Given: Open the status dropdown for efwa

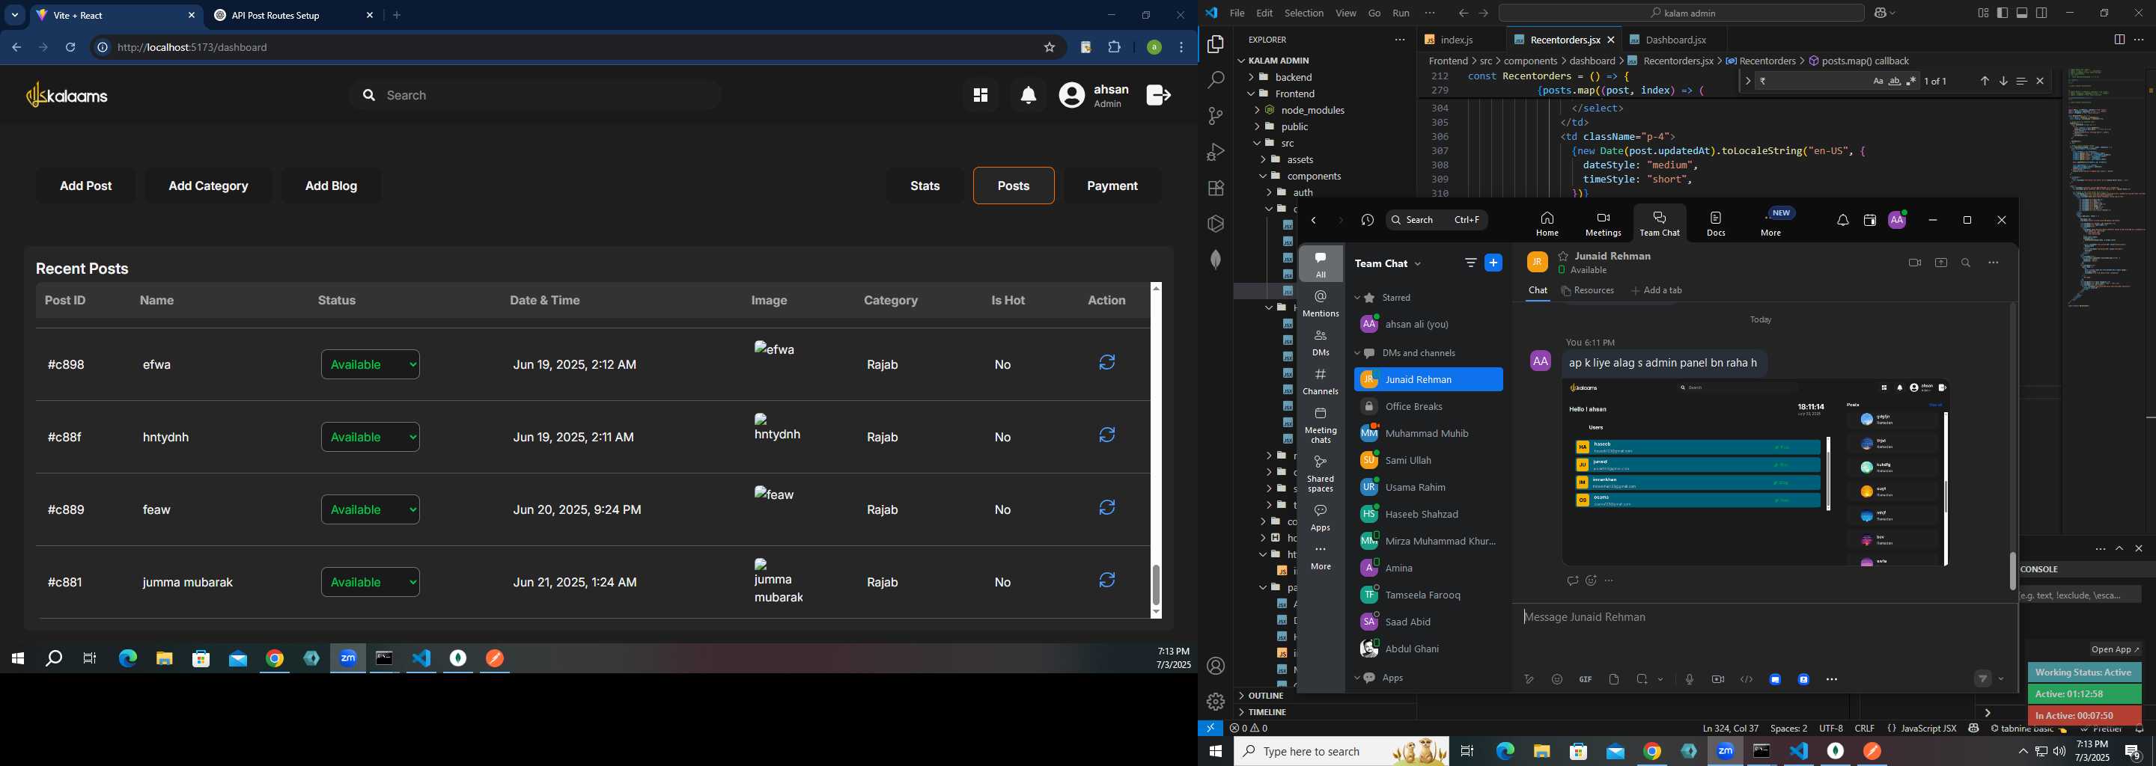Looking at the screenshot, I should coord(370,364).
